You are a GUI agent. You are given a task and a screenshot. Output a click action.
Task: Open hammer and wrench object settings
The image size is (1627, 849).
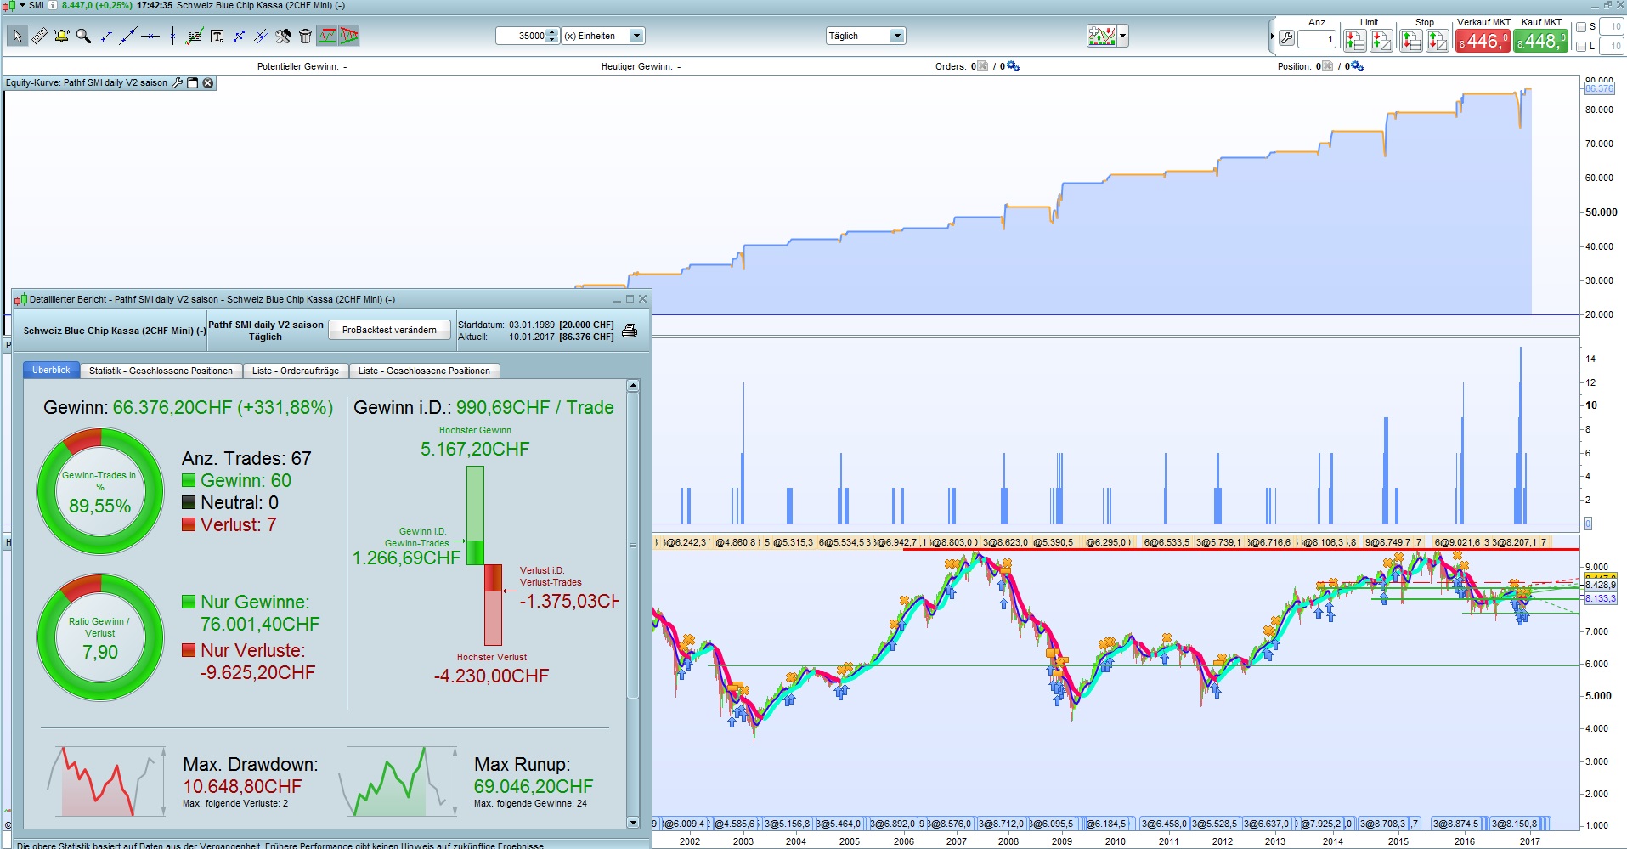(283, 36)
